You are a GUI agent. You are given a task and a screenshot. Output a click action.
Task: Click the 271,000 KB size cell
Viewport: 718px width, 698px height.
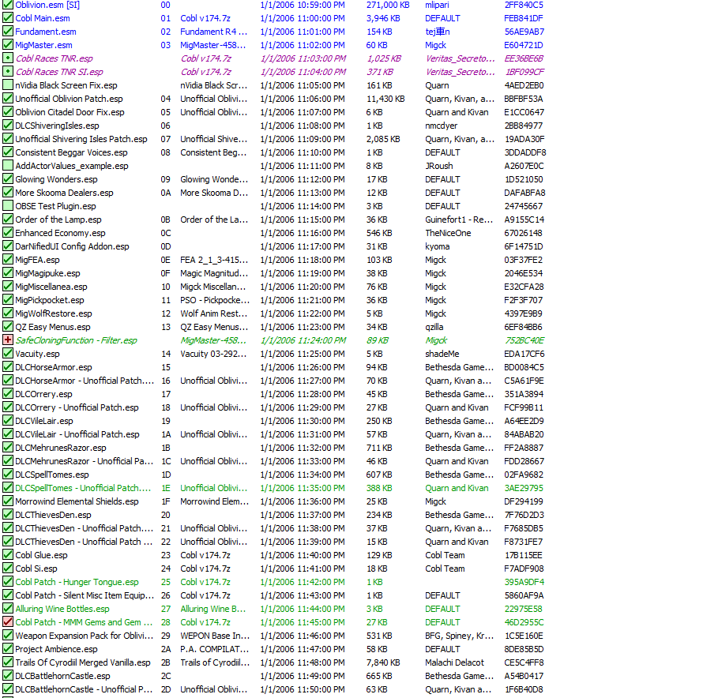(388, 5)
